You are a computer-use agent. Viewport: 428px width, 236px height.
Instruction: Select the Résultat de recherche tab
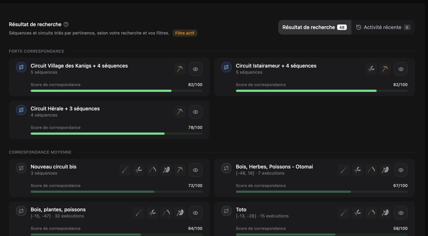[x=315, y=27]
